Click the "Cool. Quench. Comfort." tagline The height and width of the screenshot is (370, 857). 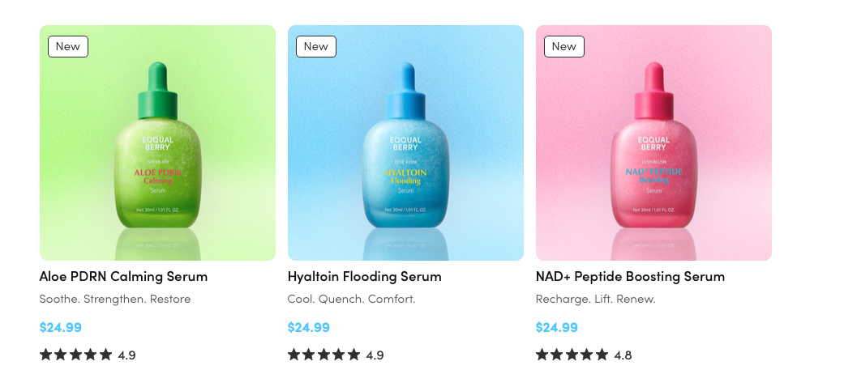point(351,300)
